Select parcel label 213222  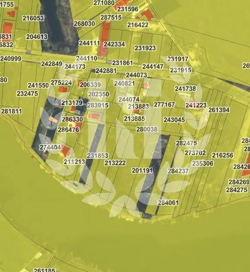[115, 163]
